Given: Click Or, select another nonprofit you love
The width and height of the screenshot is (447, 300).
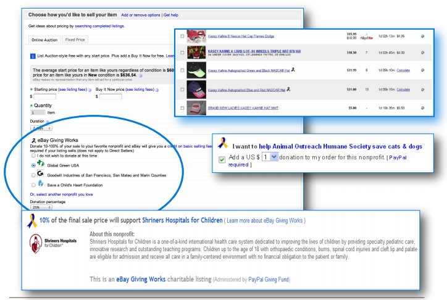Looking at the screenshot, I should click(61, 194).
